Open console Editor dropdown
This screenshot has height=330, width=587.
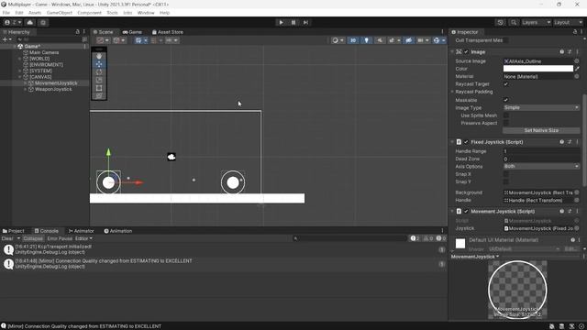[x=83, y=238]
